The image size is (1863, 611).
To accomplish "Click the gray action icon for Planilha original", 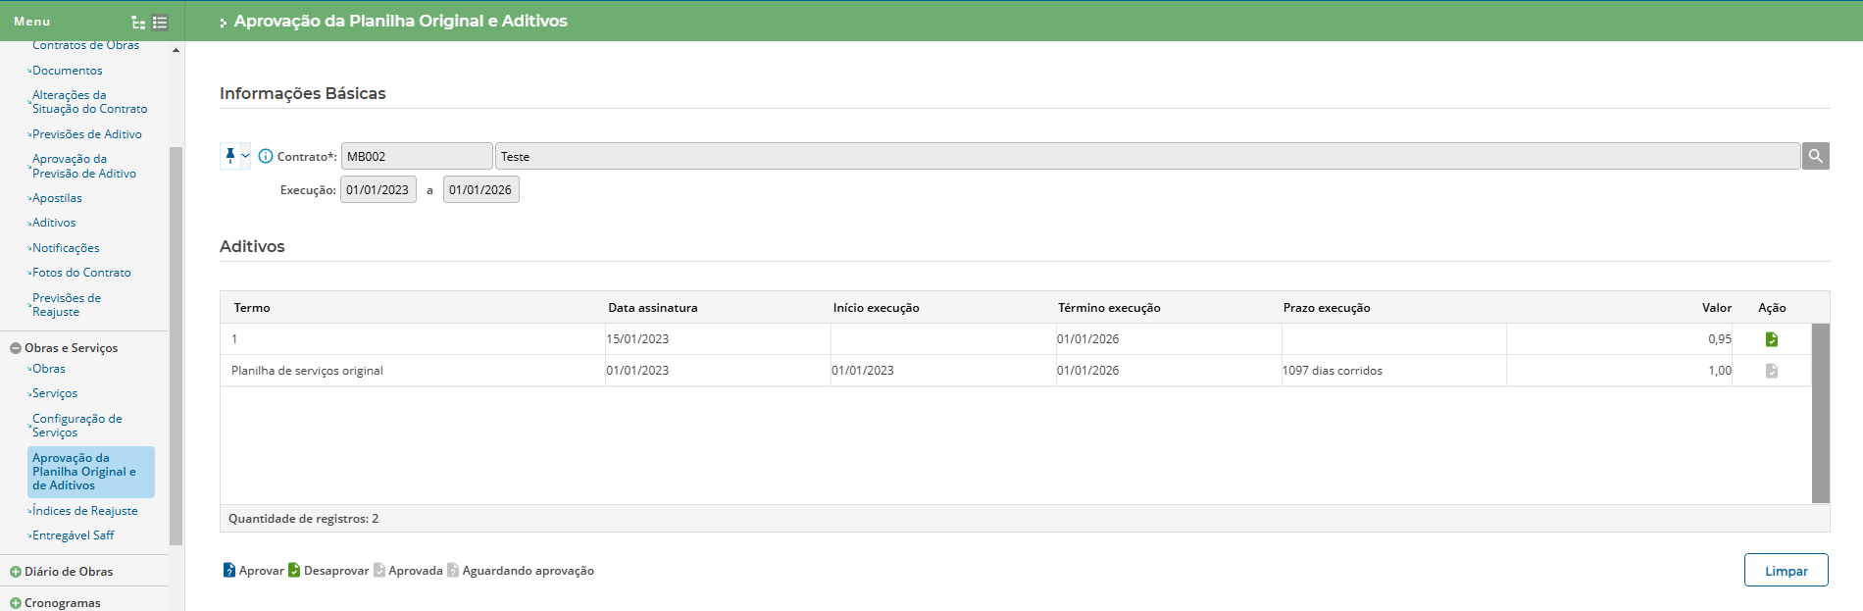I will [x=1771, y=371].
